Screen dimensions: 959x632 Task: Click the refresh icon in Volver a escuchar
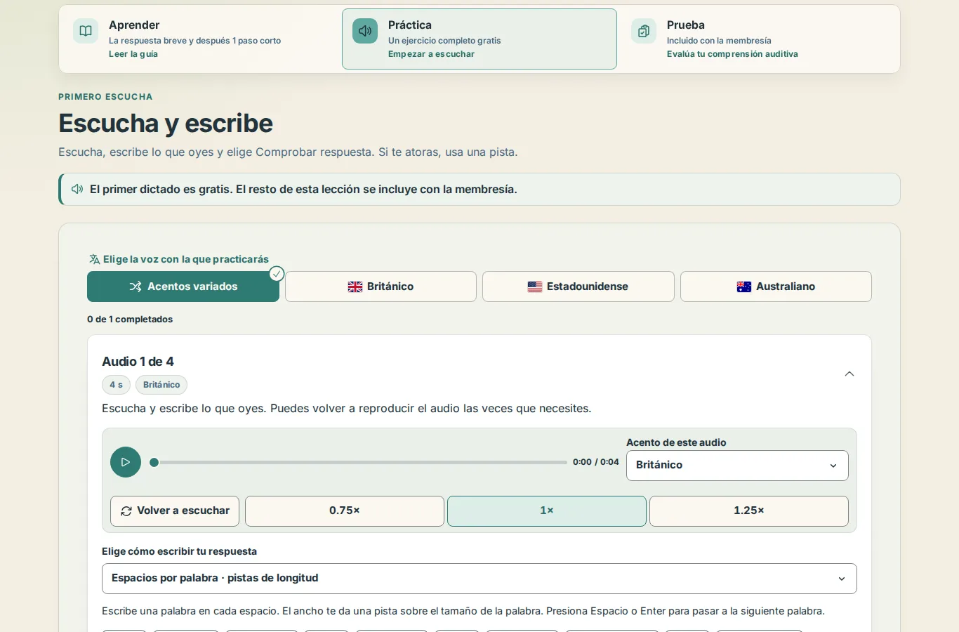pyautogui.click(x=126, y=511)
